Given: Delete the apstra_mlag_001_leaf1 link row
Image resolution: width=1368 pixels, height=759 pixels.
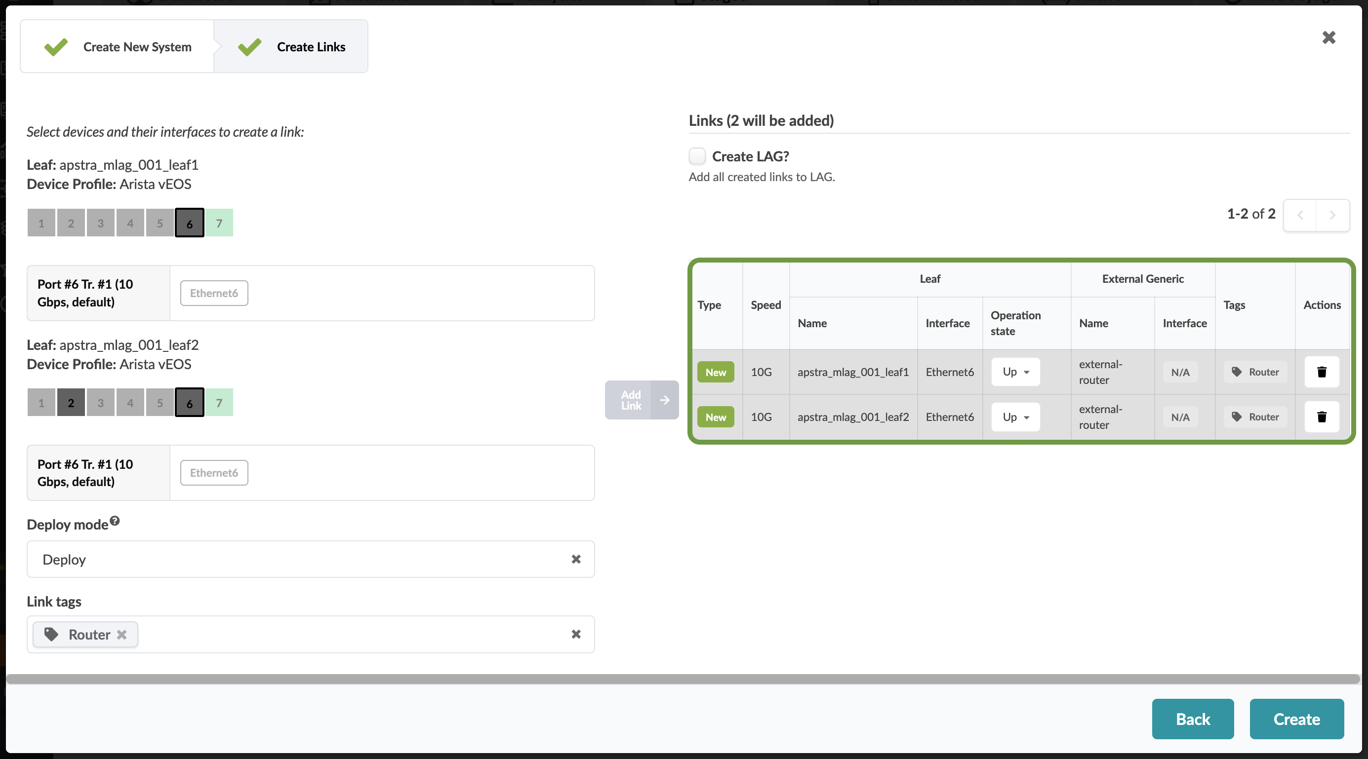Looking at the screenshot, I should click(1321, 372).
